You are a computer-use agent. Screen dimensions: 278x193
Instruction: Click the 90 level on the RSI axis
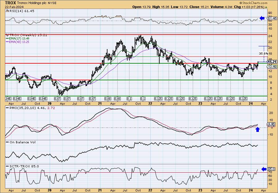(x=270, y=13)
